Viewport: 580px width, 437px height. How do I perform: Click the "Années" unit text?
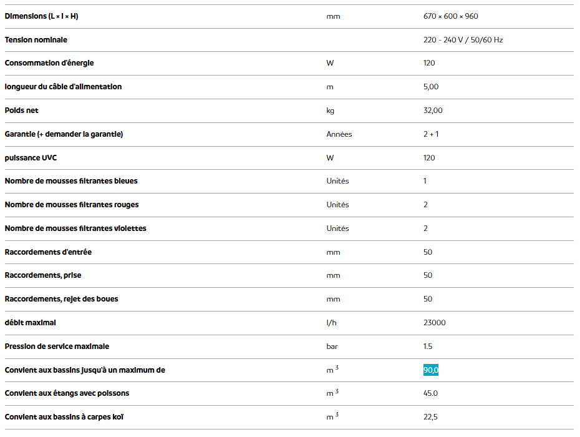339,134
